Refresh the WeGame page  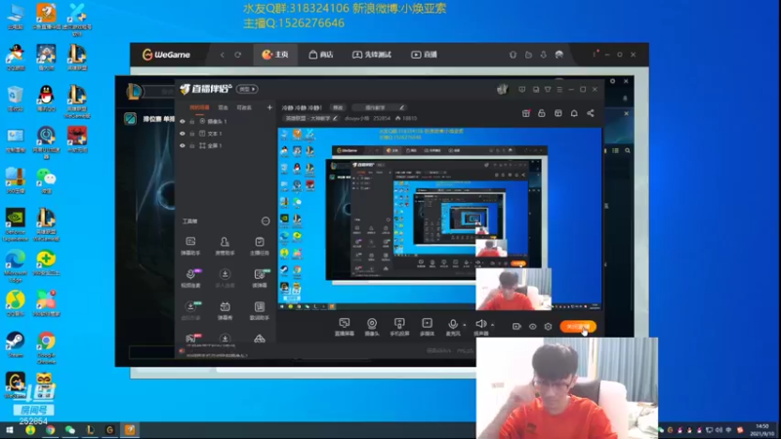[237, 55]
